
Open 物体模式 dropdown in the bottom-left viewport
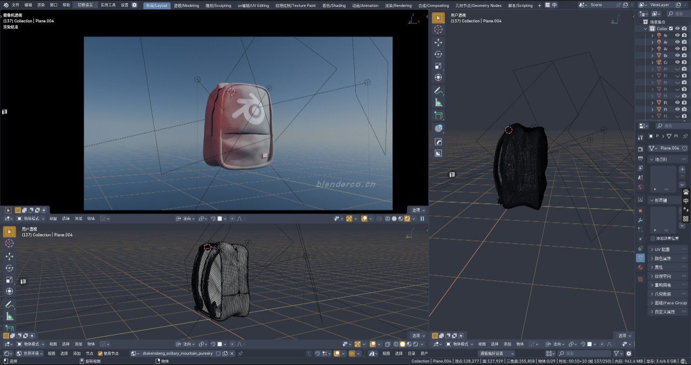point(30,344)
